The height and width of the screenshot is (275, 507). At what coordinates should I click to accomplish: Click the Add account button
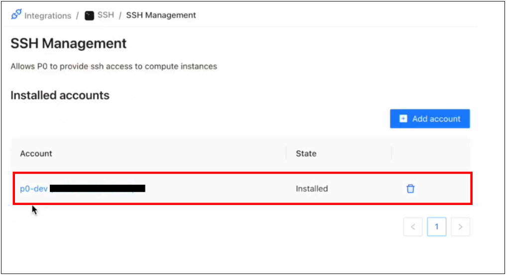(x=430, y=119)
